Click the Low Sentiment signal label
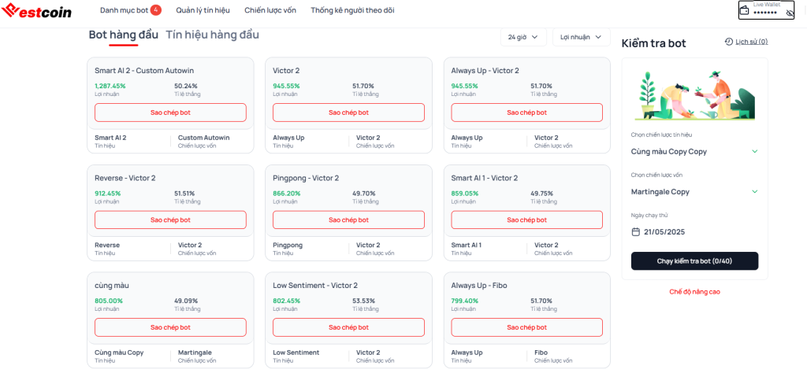Screen dimensions: 807x373 click(x=296, y=353)
